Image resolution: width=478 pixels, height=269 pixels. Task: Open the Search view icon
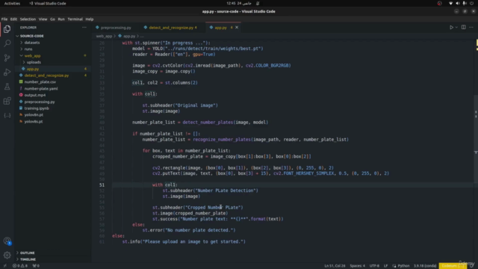tap(7, 43)
